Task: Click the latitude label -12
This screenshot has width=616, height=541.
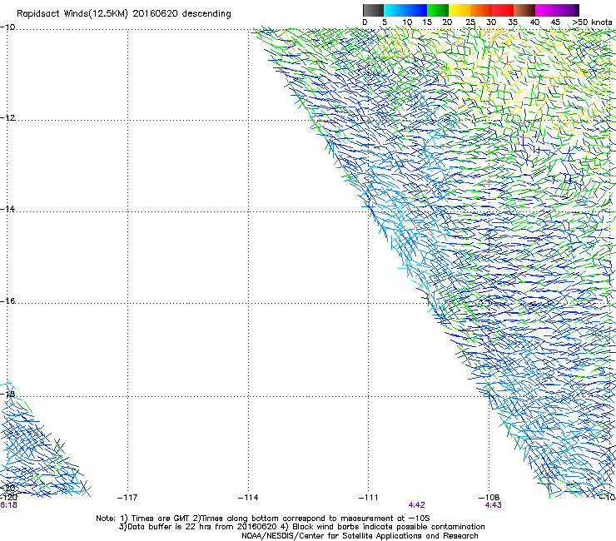Action: click(x=7, y=118)
